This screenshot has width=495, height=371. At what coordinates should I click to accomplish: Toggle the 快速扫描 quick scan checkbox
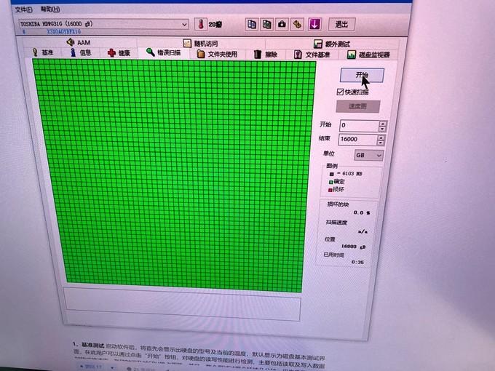(340, 92)
